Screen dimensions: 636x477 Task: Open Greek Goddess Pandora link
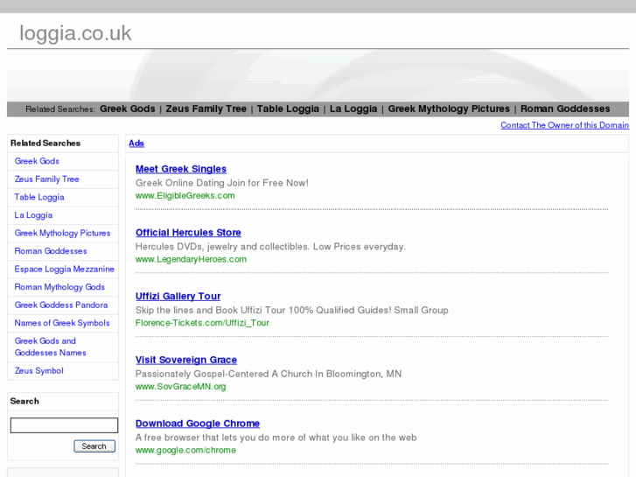click(x=61, y=305)
